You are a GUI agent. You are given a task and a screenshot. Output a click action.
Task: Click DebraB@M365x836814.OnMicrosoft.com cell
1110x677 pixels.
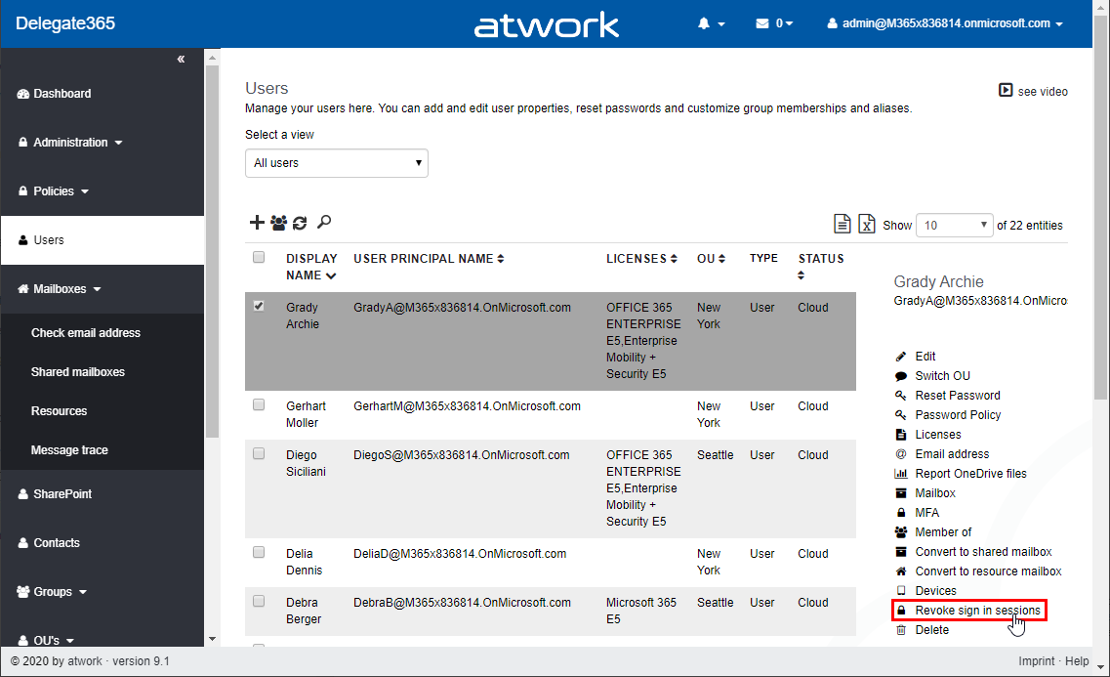(463, 602)
